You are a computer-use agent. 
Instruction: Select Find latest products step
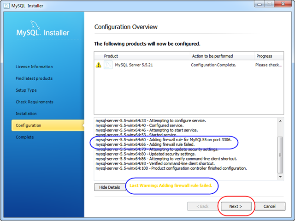tap(34, 78)
